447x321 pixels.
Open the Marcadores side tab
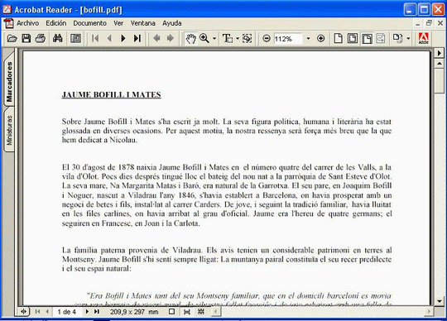click(x=9, y=81)
